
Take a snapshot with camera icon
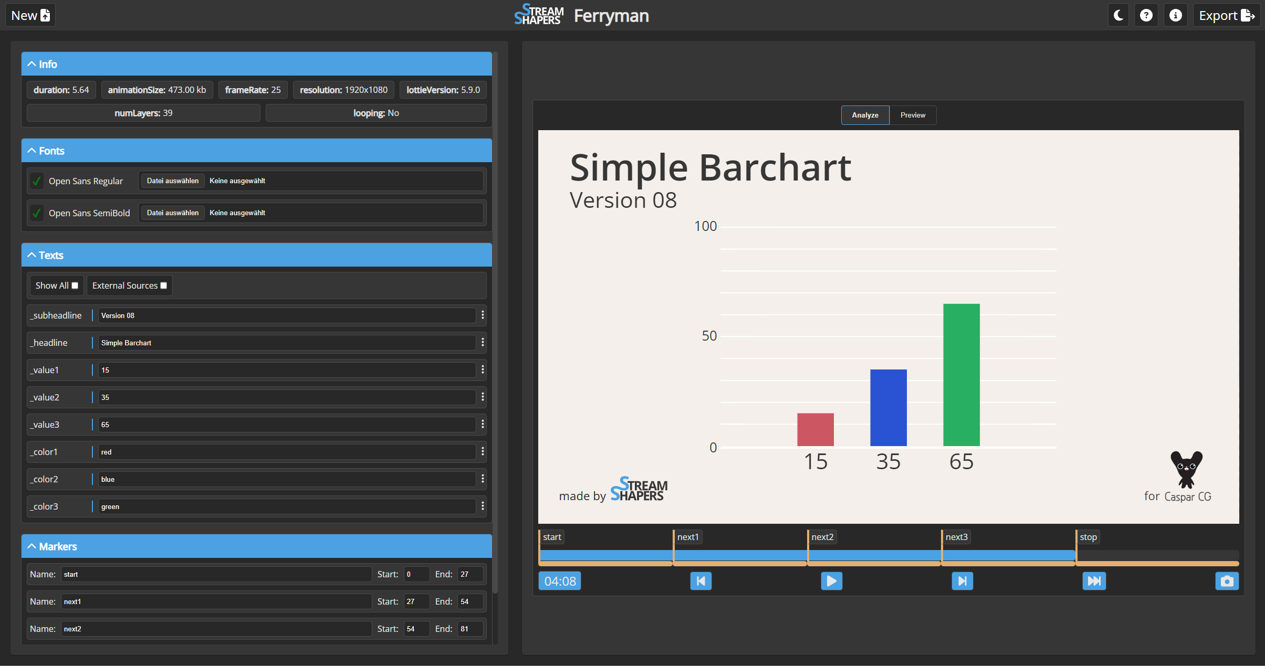pyautogui.click(x=1227, y=581)
